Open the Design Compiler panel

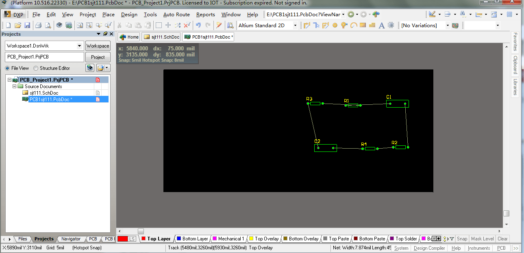429,248
